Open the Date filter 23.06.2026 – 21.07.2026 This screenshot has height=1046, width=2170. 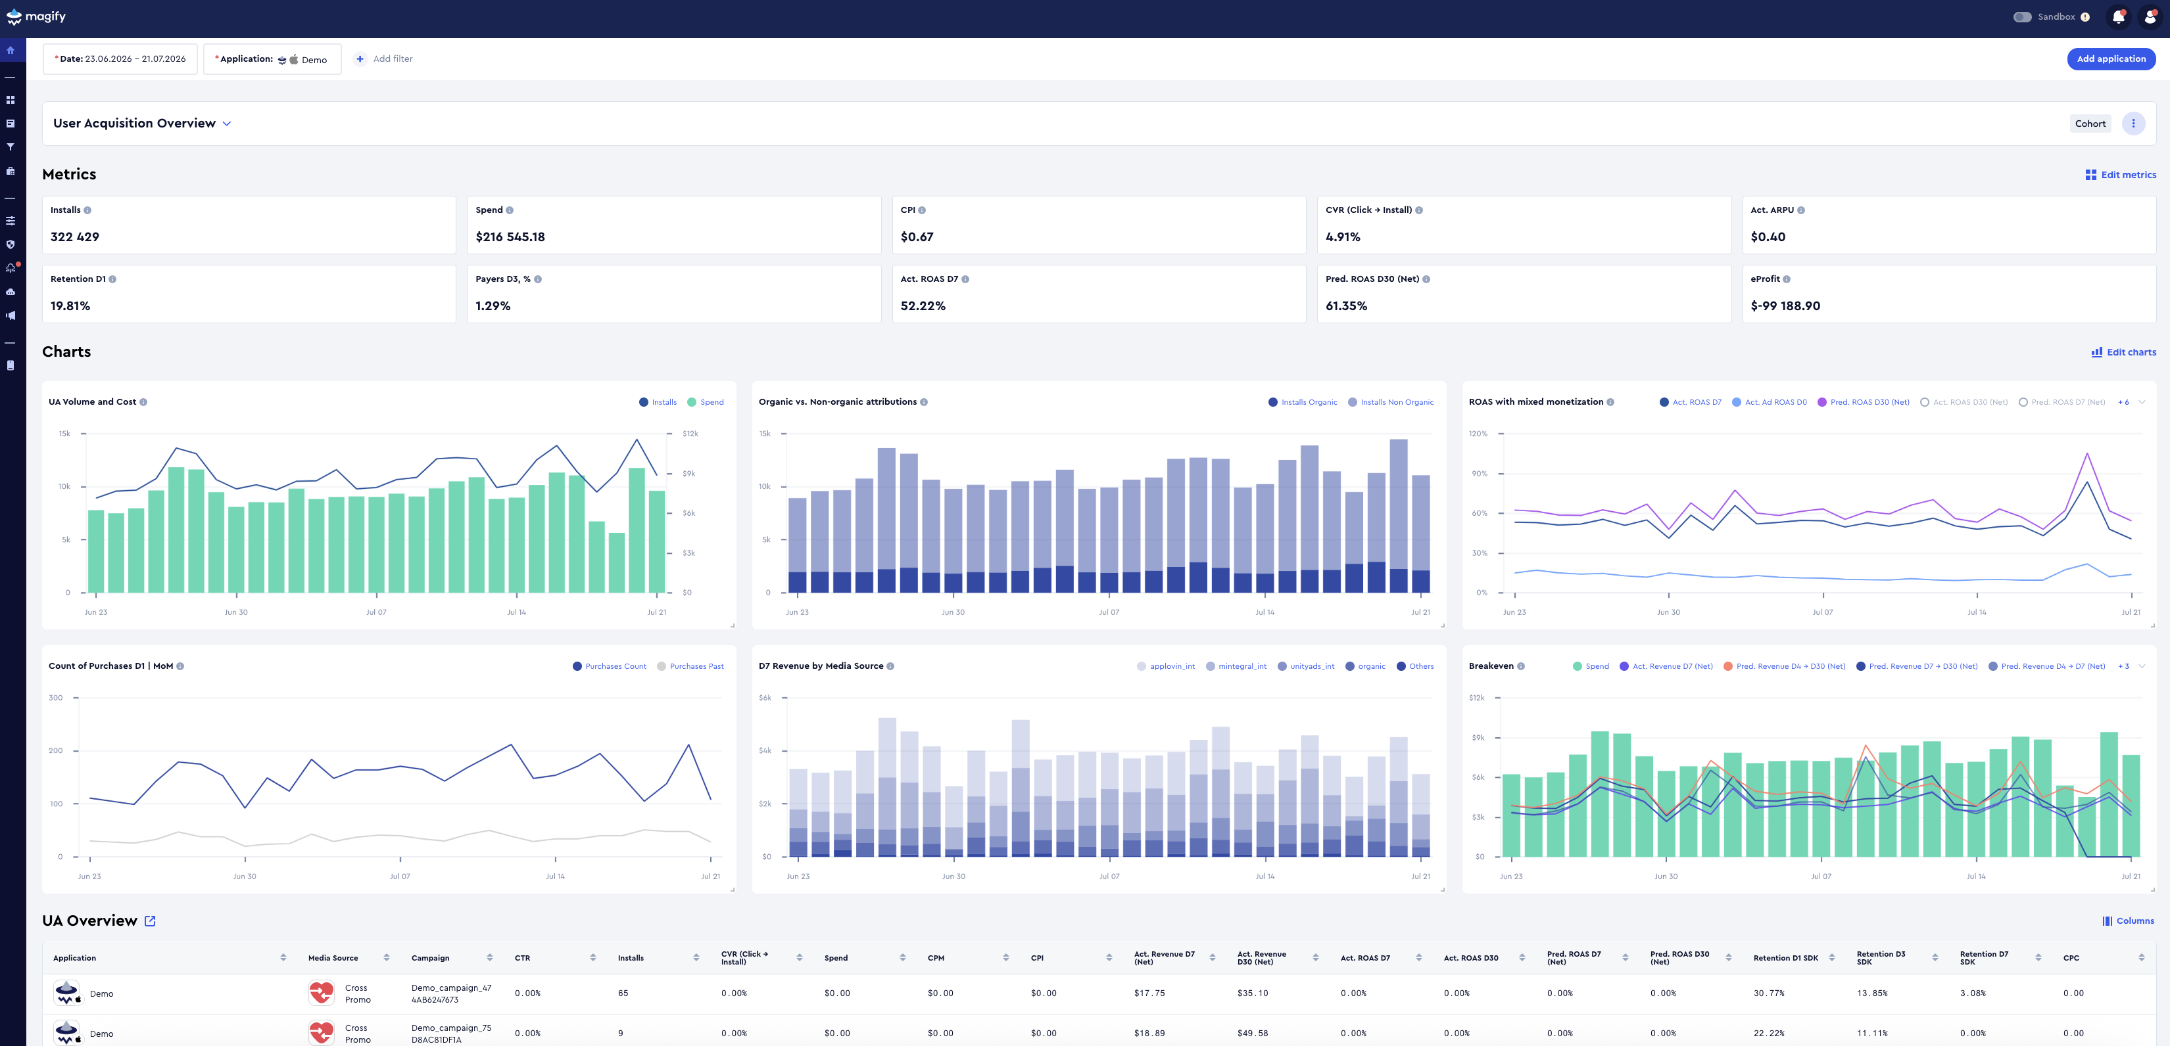[x=120, y=59]
